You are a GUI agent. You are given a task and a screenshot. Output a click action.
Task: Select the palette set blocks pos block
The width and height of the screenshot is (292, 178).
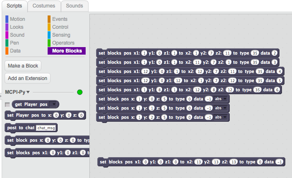tap(47, 153)
